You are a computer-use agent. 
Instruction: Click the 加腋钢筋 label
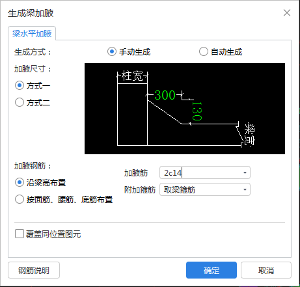[x=33, y=166]
